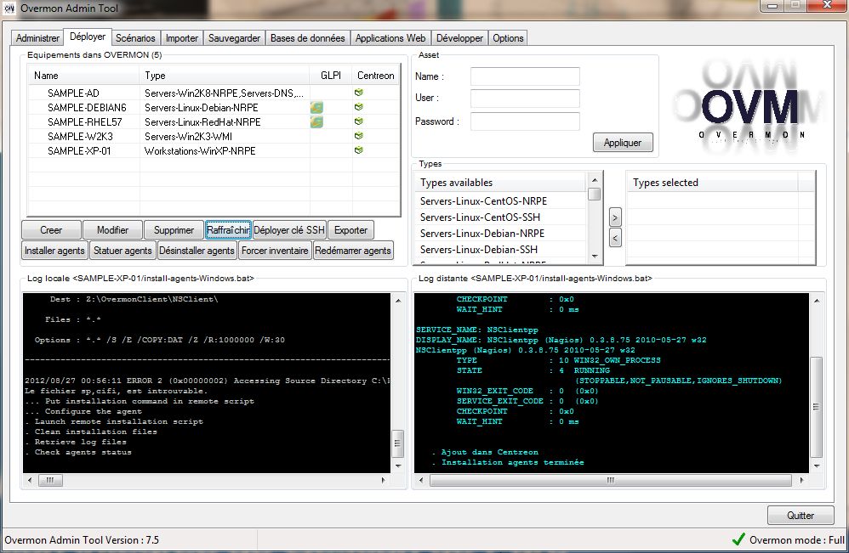Click the Exporter button
This screenshot has width=849, height=553.
point(350,229)
